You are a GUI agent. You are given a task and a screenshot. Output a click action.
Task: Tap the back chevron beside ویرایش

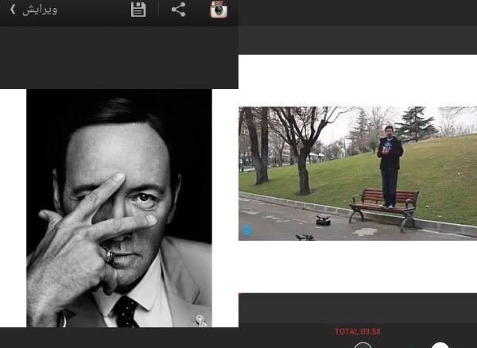pos(13,10)
